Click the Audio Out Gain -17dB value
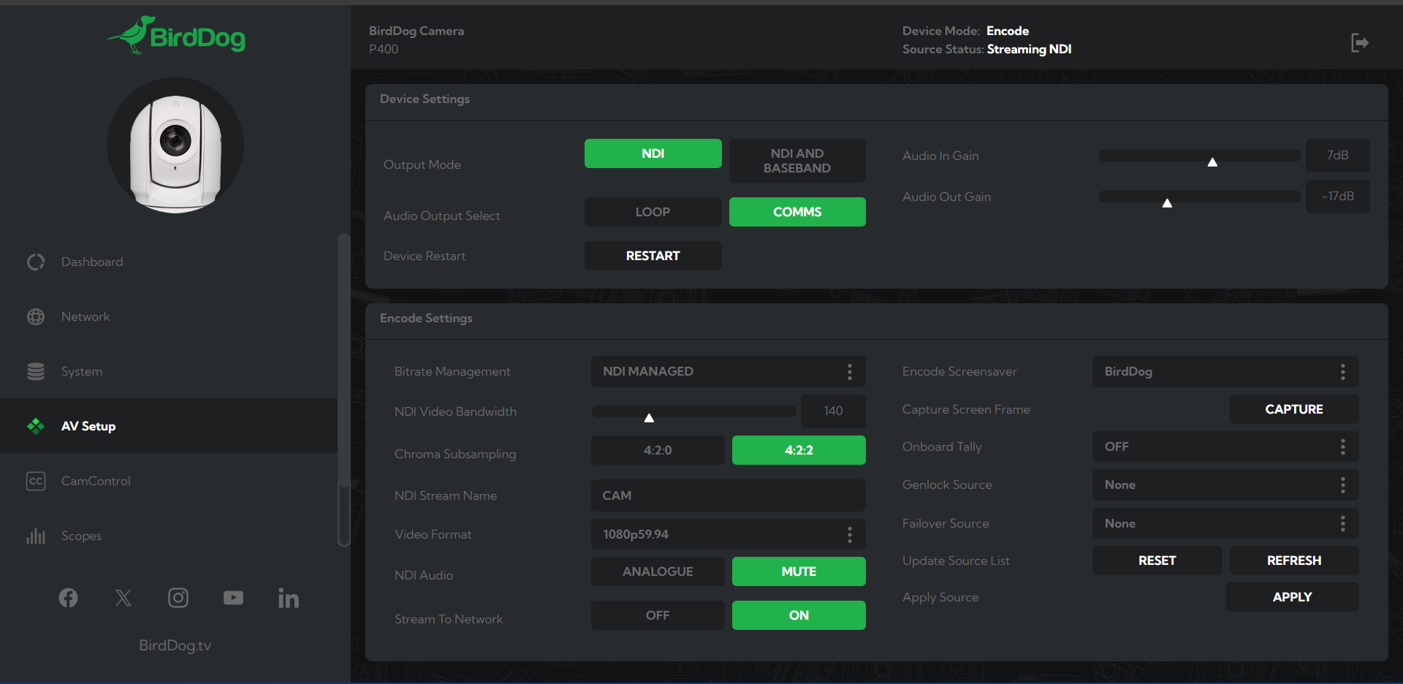 (1337, 196)
